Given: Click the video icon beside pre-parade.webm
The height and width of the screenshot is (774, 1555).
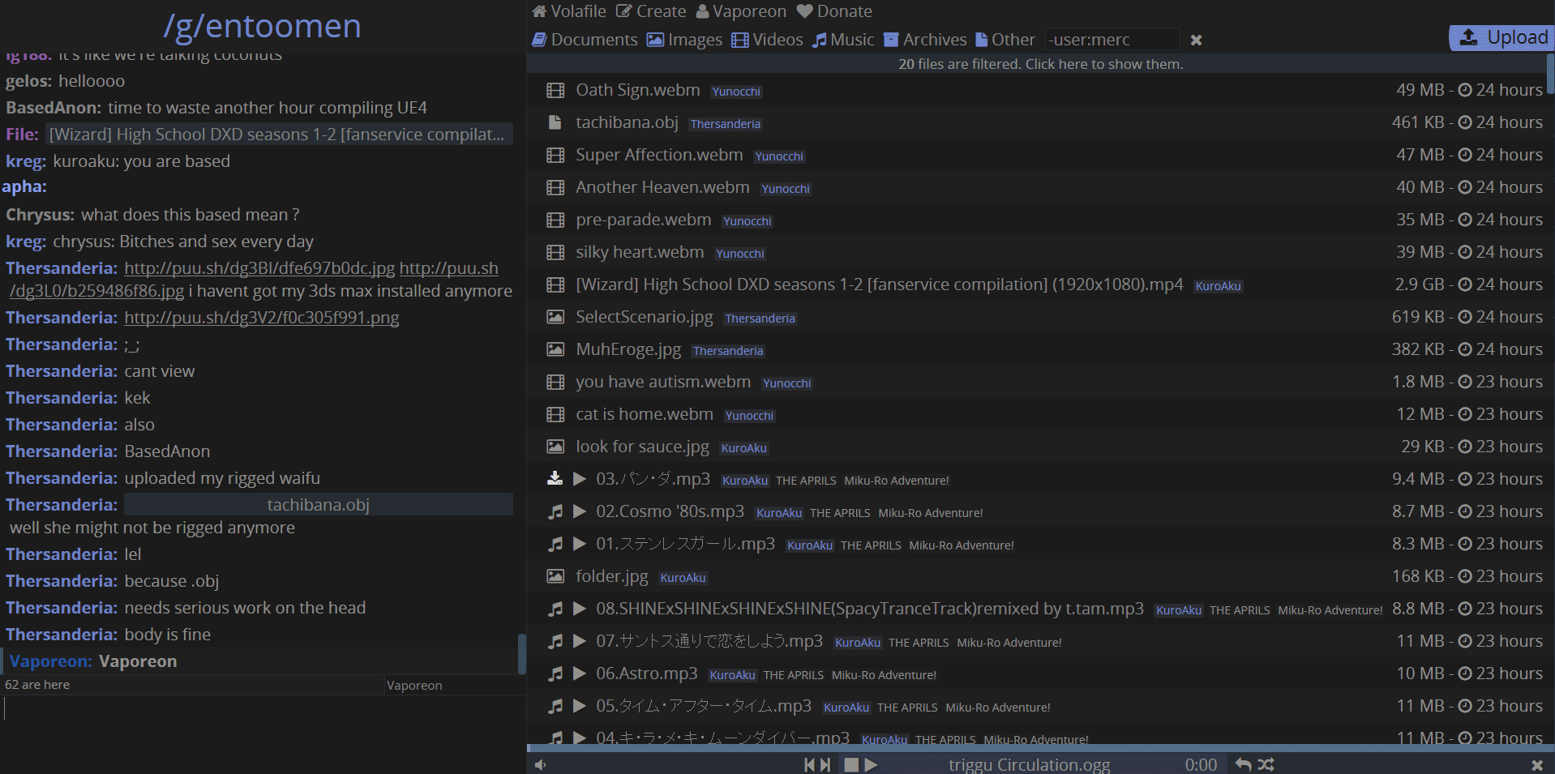Looking at the screenshot, I should coord(555,220).
